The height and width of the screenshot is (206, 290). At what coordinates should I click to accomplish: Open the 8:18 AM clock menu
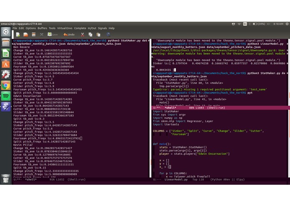(x=278, y=24)
